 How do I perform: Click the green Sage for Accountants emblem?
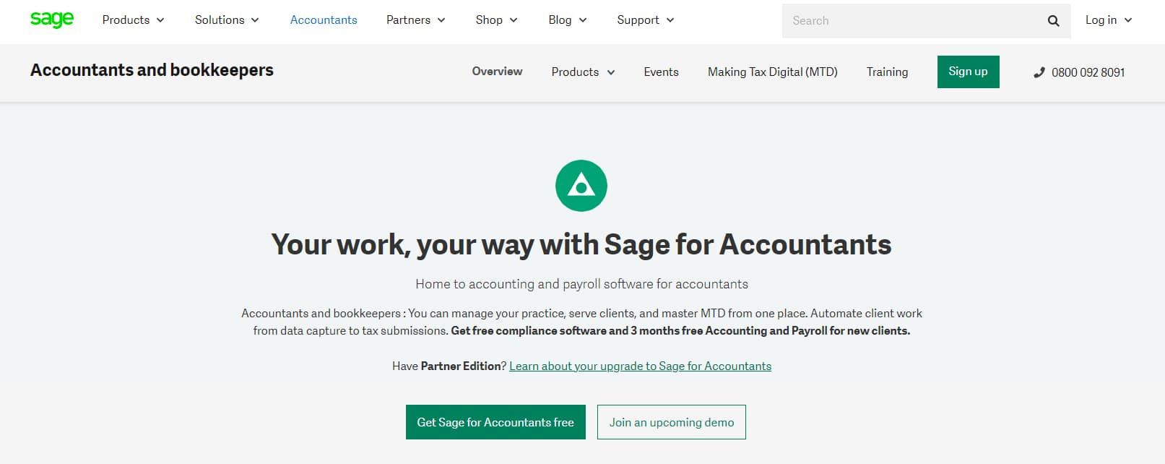[x=581, y=185]
